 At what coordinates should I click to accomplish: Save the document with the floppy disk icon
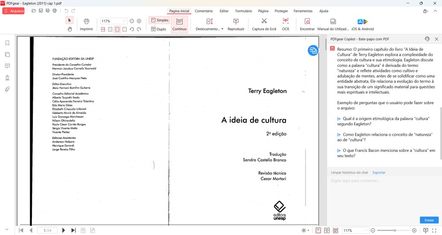tap(40, 11)
